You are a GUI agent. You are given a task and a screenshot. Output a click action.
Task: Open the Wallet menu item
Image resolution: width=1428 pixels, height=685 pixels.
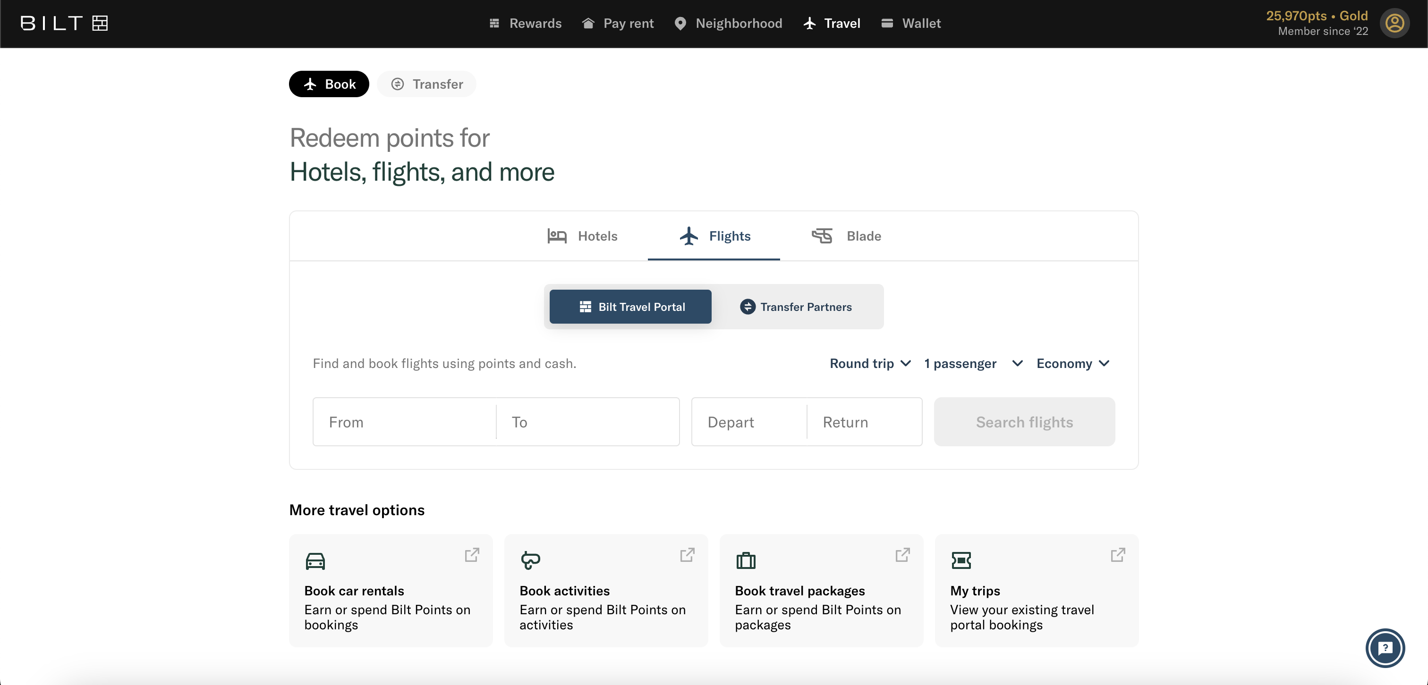tap(911, 23)
